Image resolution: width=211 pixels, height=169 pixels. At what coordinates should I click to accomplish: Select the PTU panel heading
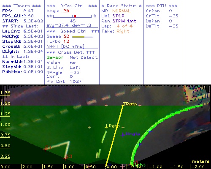pyautogui.click(x=161, y=6)
